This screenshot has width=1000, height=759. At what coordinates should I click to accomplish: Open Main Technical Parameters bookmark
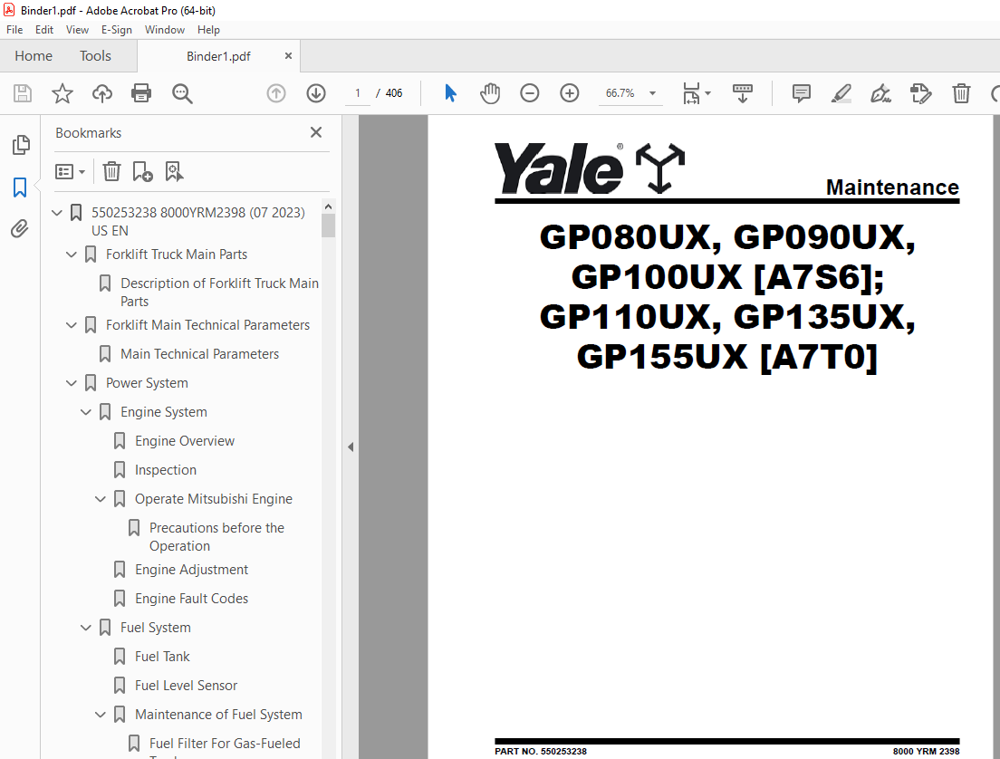[x=199, y=354]
